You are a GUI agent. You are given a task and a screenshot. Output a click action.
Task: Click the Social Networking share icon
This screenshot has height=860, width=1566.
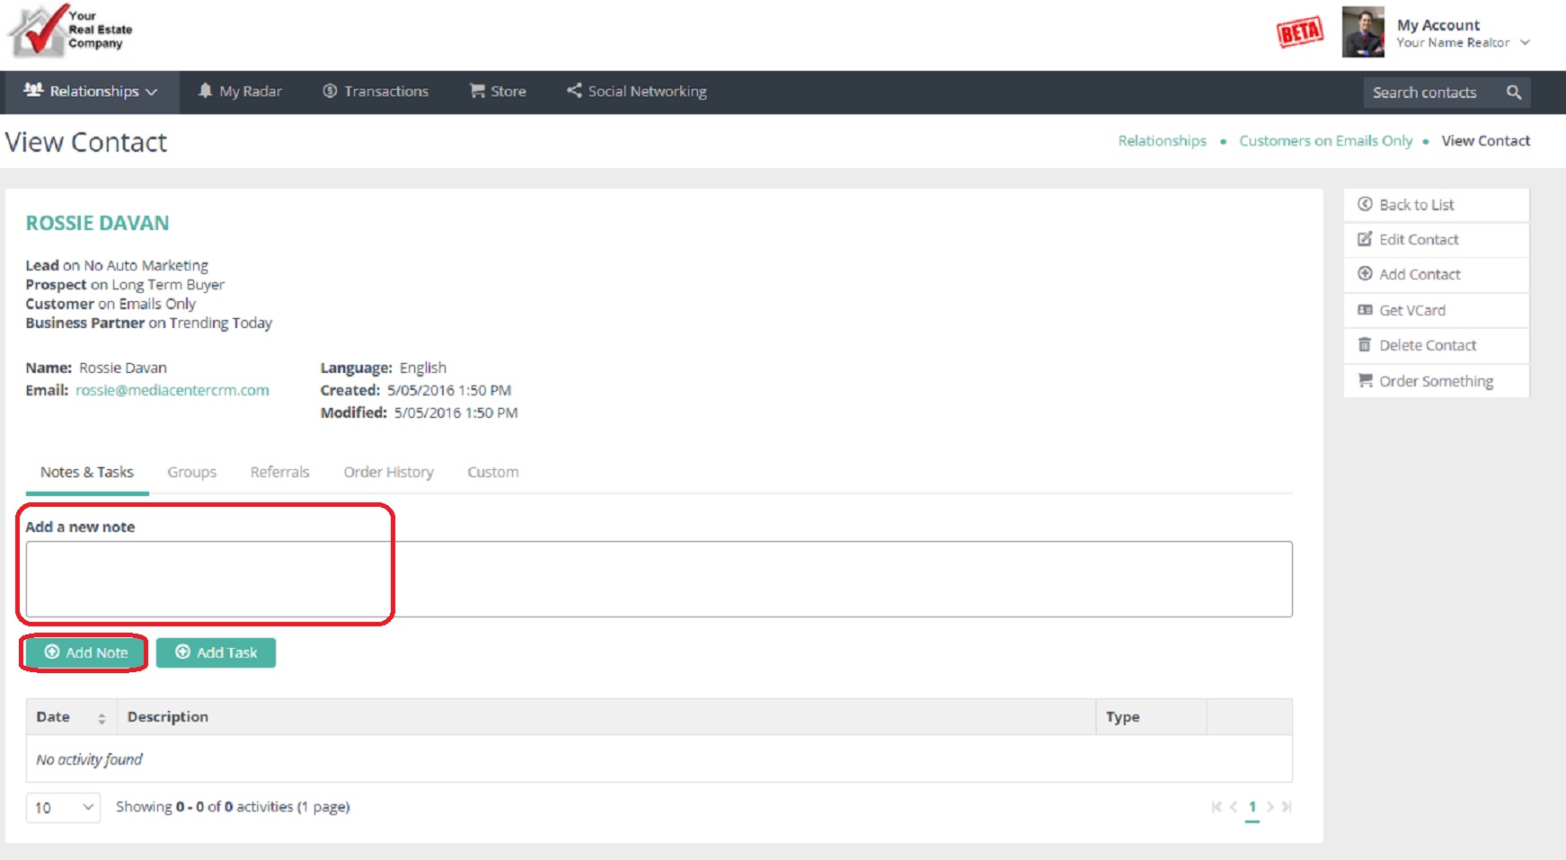[x=574, y=91]
